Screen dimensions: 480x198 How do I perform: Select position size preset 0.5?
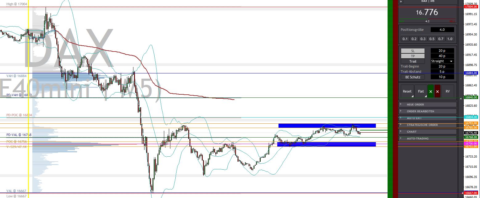pos(432,39)
